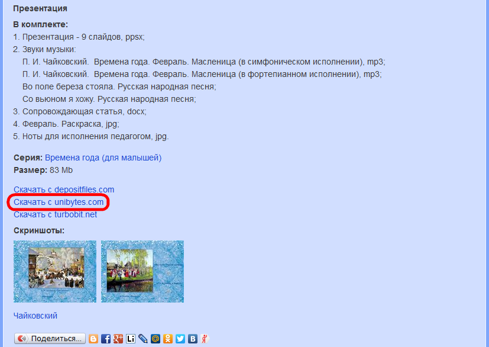This screenshot has width=489, height=347.
Task: Click the Blogger share icon
Action: coord(93,339)
